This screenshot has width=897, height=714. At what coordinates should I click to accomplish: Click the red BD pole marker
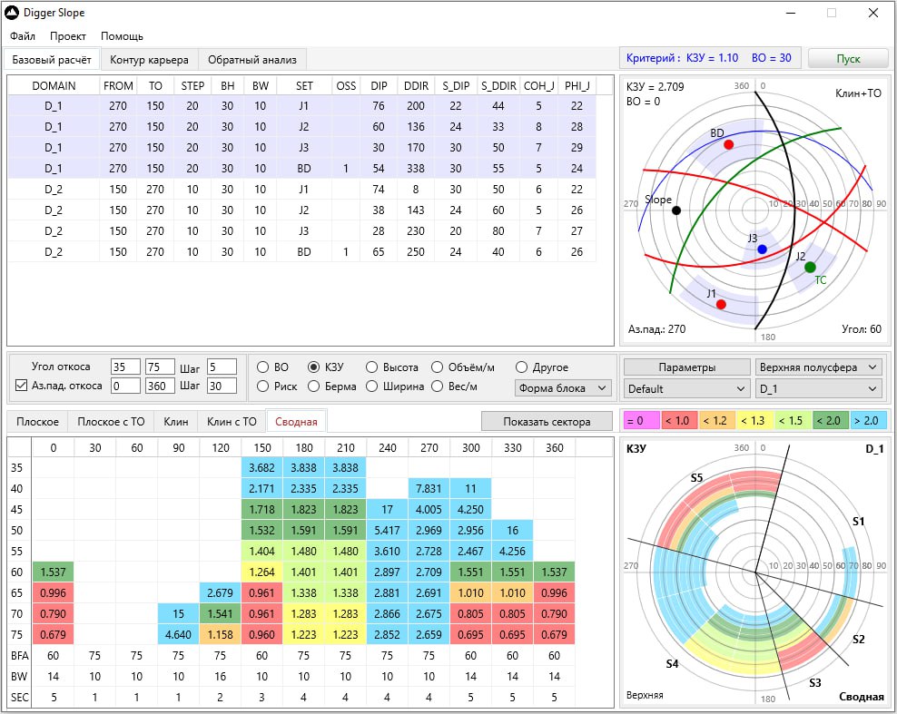click(x=728, y=144)
